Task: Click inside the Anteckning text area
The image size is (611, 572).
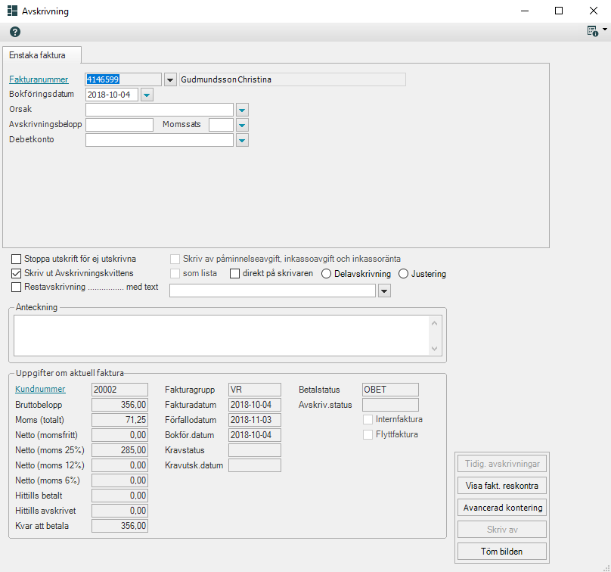Action: (221, 336)
